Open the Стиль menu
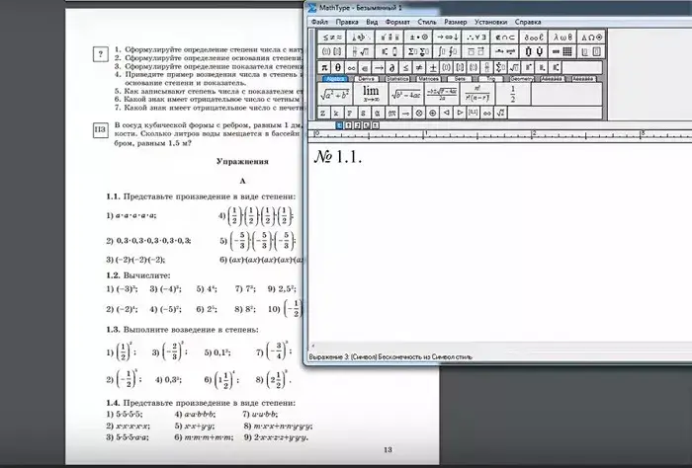692x468 pixels. (x=426, y=21)
